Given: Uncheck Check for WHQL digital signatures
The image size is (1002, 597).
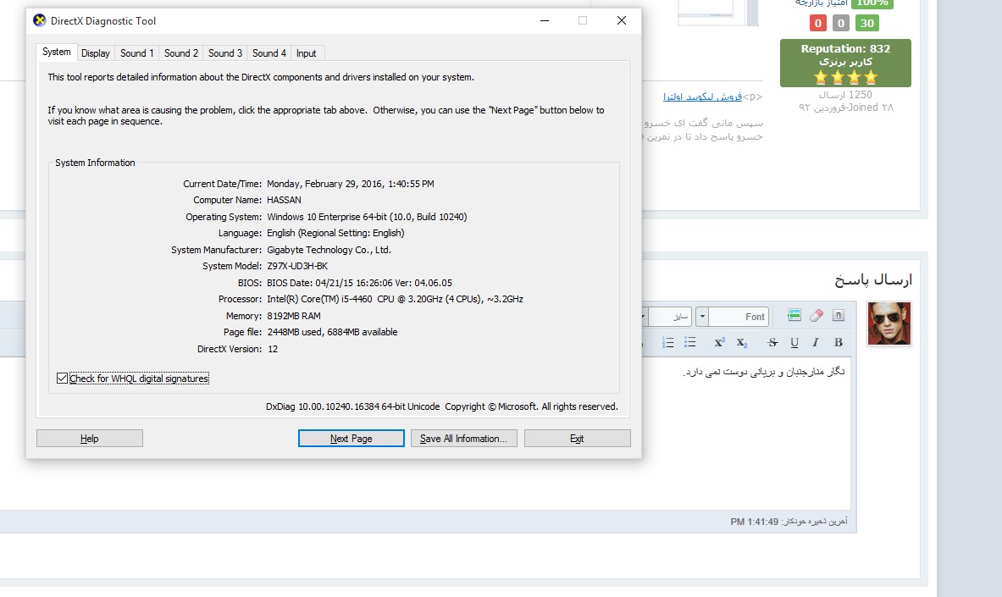Looking at the screenshot, I should click(62, 379).
